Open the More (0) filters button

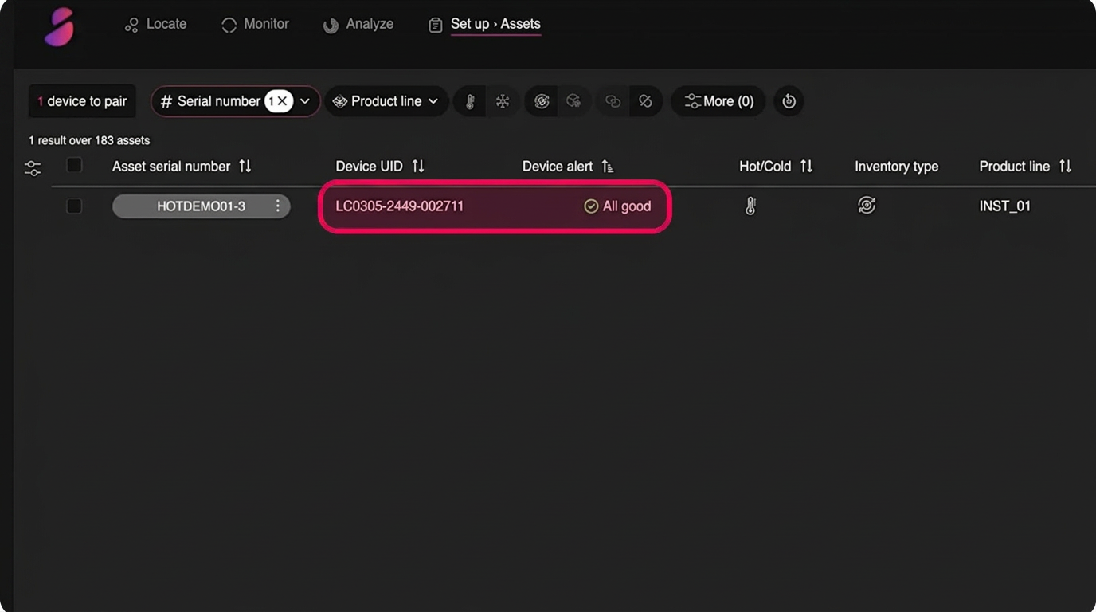[718, 101]
